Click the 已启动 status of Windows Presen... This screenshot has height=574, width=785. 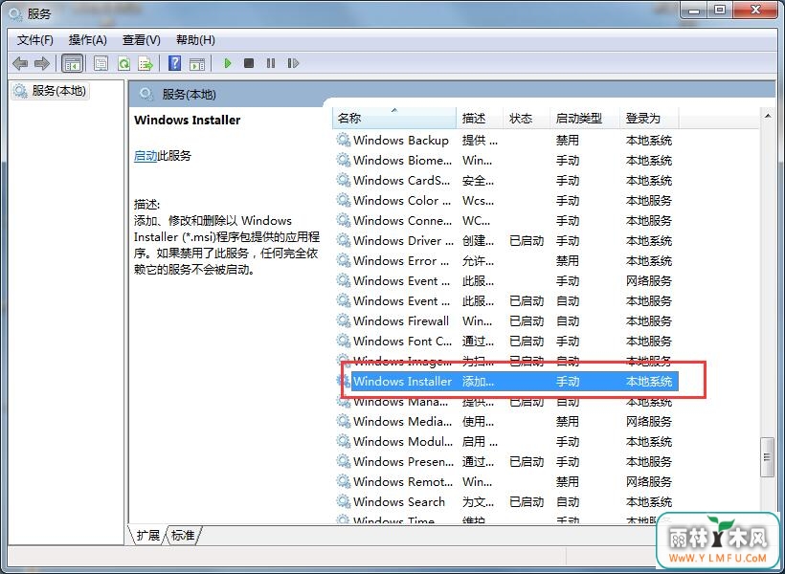(527, 461)
